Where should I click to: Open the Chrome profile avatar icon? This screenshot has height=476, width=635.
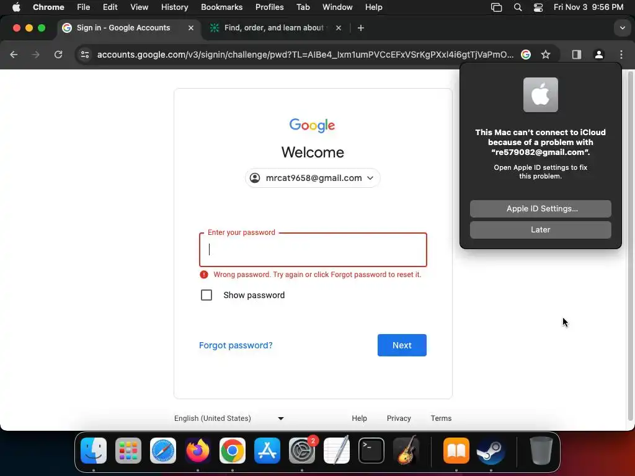coord(598,55)
